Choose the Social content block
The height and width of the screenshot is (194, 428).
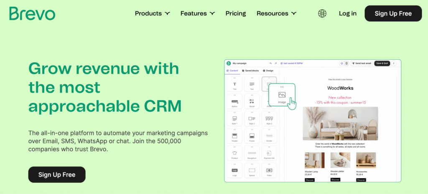point(252,101)
